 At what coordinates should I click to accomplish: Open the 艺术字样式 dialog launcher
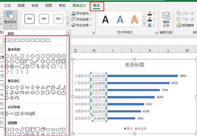(156, 33)
